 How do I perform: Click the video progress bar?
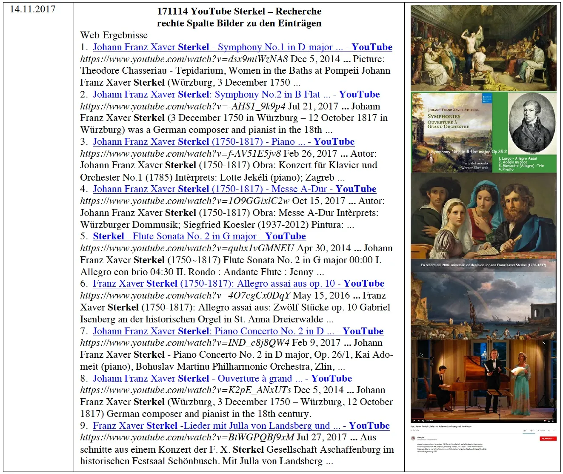tap(483, 419)
